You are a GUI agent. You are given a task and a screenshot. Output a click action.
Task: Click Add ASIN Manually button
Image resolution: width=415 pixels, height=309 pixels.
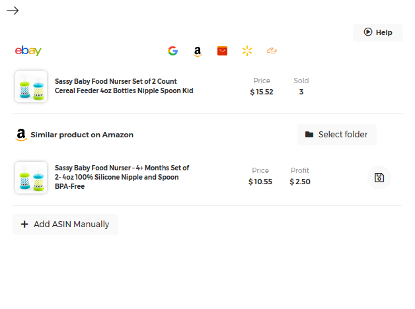[65, 224]
